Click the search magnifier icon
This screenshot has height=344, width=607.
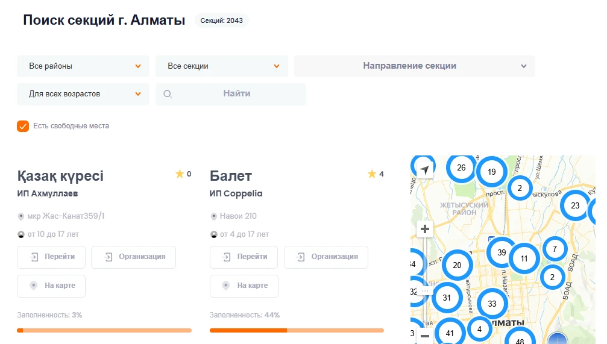point(168,94)
